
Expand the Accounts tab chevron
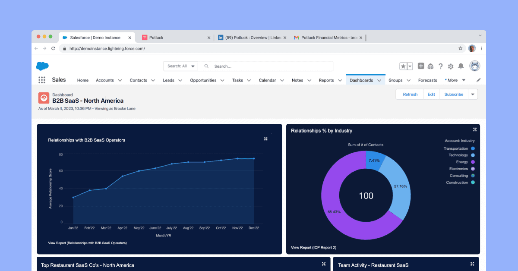(120, 80)
